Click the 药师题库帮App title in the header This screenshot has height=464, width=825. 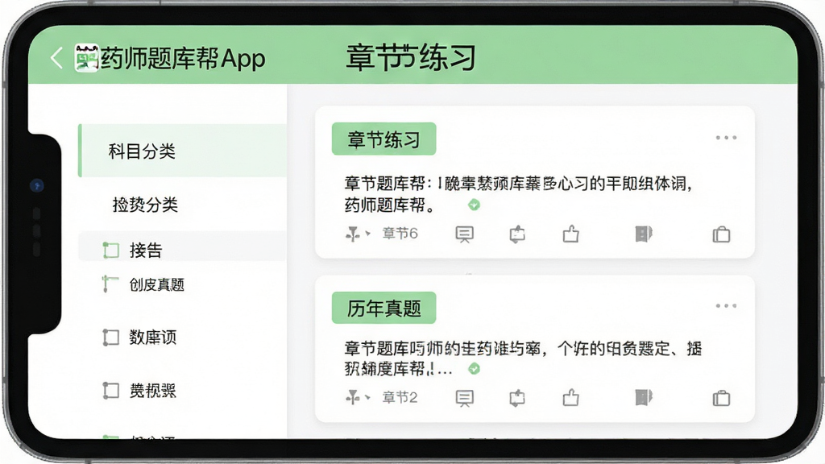pos(183,58)
